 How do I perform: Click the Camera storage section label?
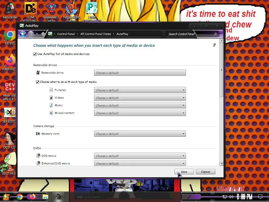[44, 126]
